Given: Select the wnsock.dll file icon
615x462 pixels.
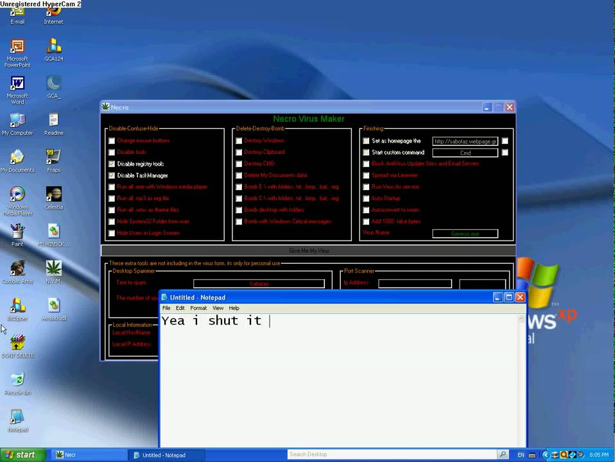Looking at the screenshot, I should (54, 309).
